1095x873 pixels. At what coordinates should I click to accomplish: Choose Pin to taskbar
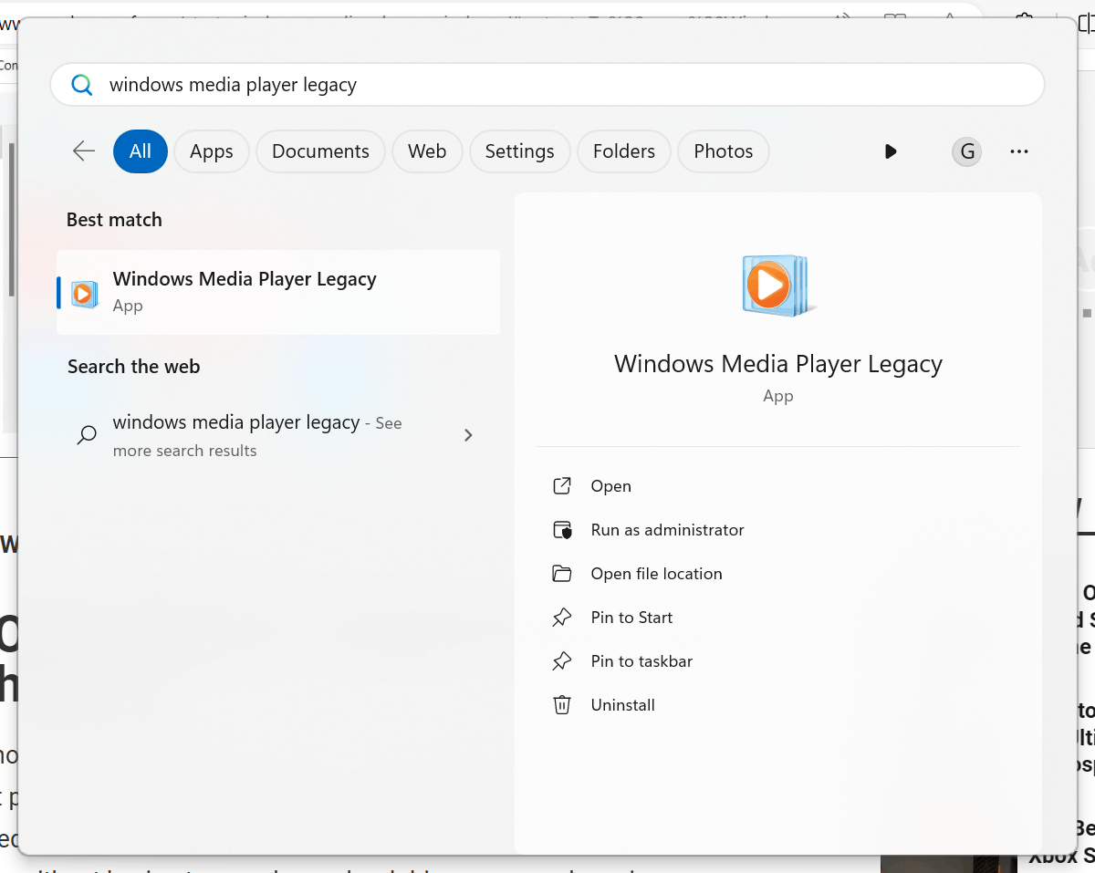pyautogui.click(x=641, y=661)
